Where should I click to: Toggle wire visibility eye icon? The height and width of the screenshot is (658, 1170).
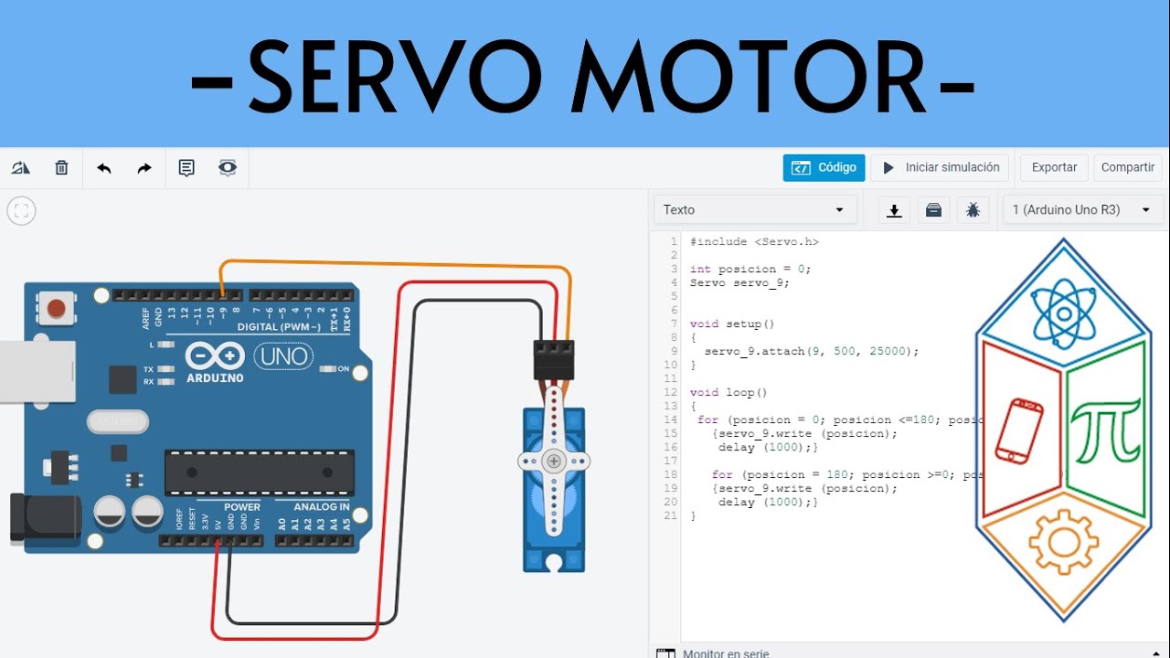pos(228,168)
